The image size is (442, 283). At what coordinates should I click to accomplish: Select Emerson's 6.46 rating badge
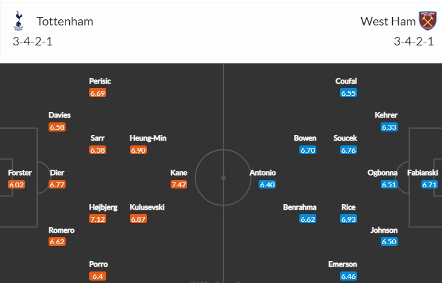tap(348, 276)
